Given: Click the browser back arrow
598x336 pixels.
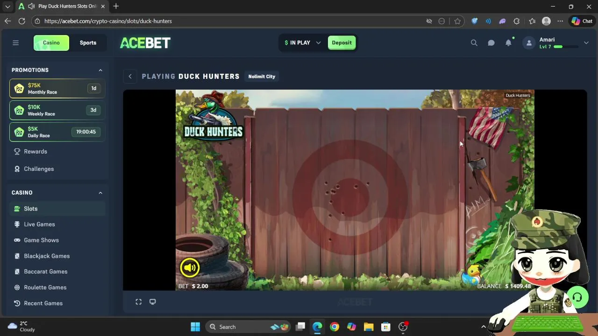Looking at the screenshot, I should [x=7, y=21].
